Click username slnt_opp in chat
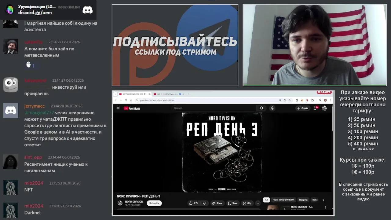The height and width of the screenshot is (220, 391). click(33, 157)
